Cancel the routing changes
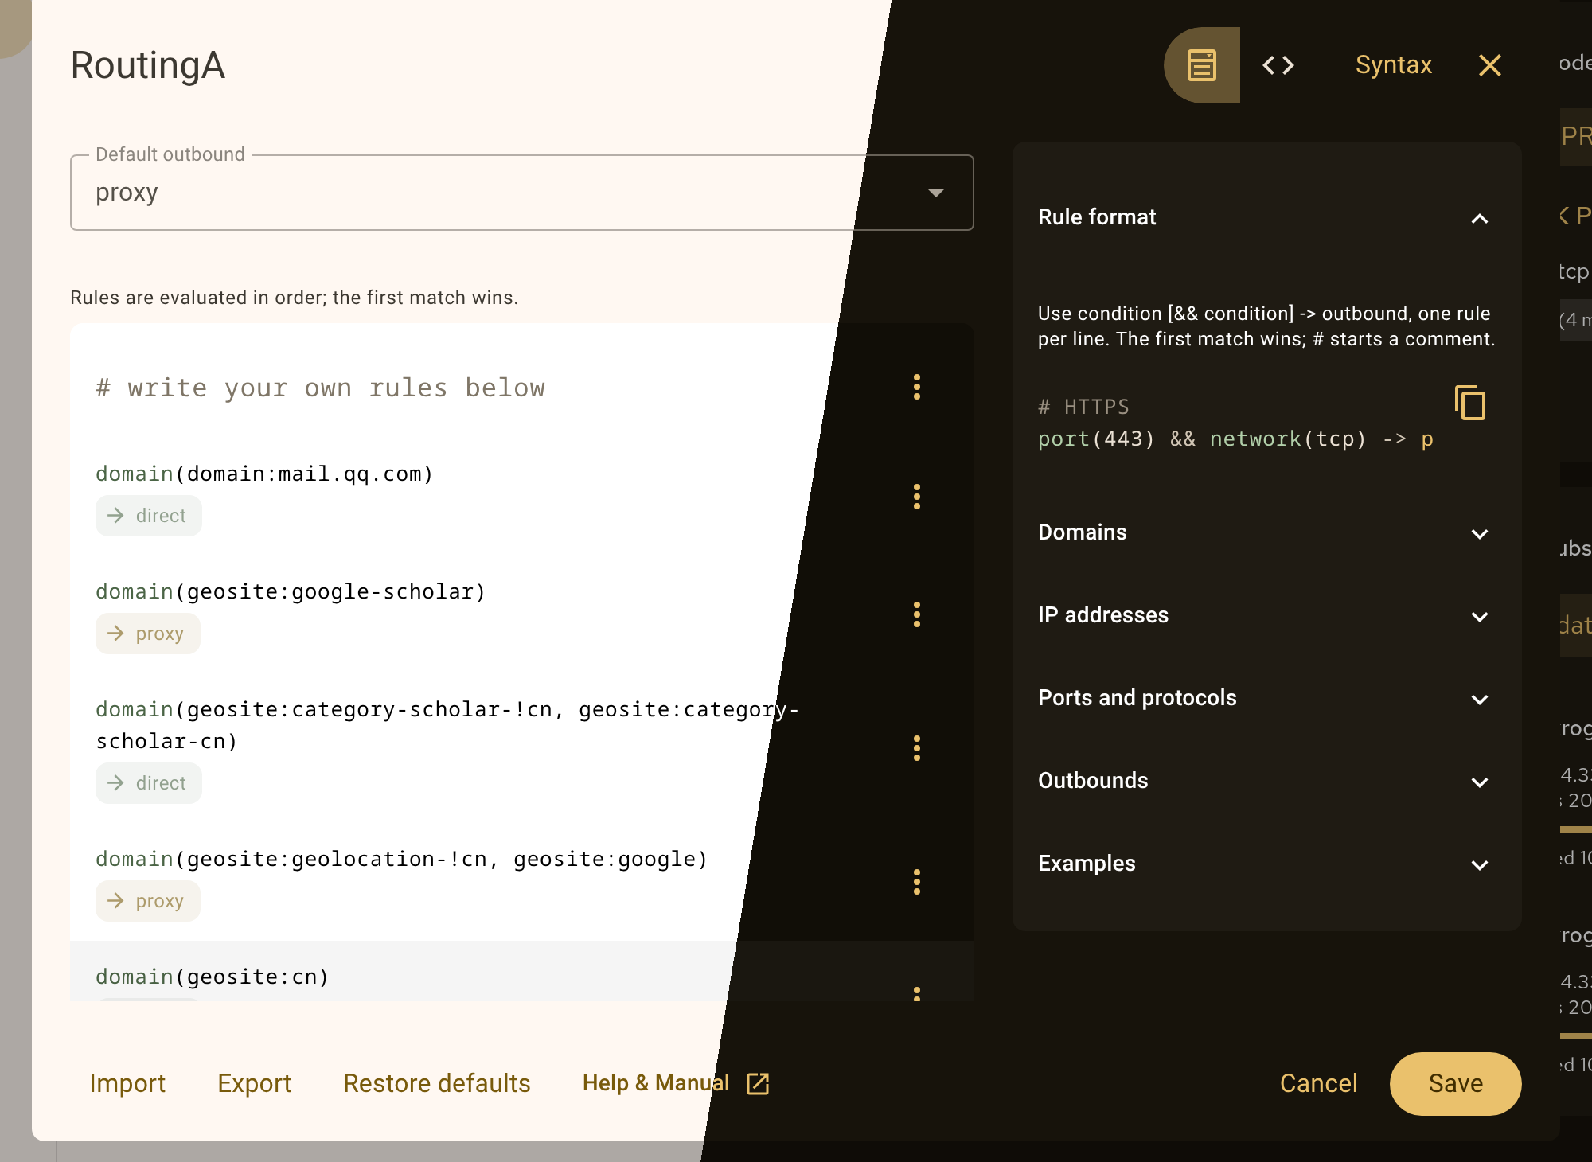Image resolution: width=1592 pixels, height=1162 pixels. click(1318, 1083)
